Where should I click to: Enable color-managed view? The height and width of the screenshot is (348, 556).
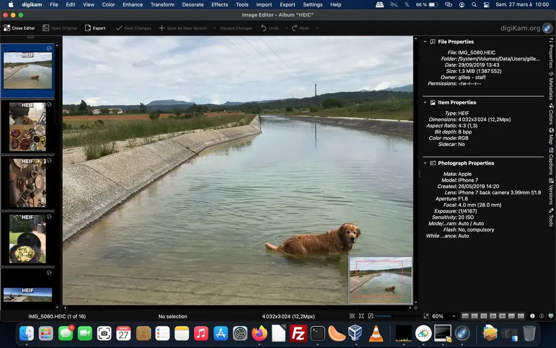(x=551, y=315)
